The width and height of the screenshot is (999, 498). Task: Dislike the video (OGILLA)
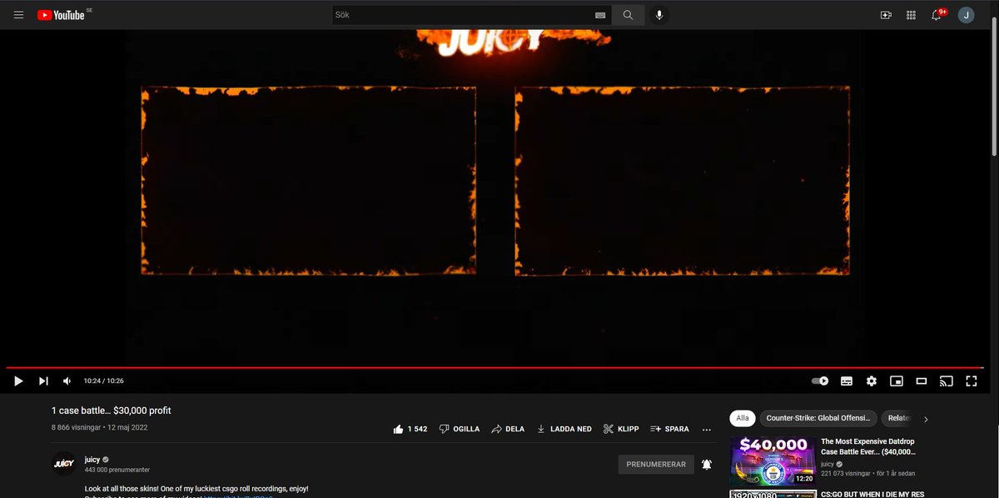click(x=460, y=429)
